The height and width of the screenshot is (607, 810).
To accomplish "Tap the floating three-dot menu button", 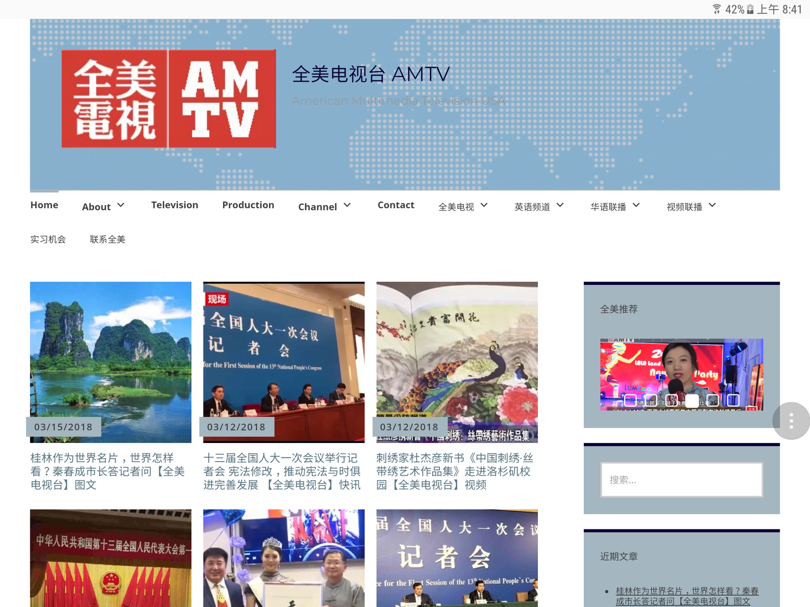I will click(x=791, y=421).
